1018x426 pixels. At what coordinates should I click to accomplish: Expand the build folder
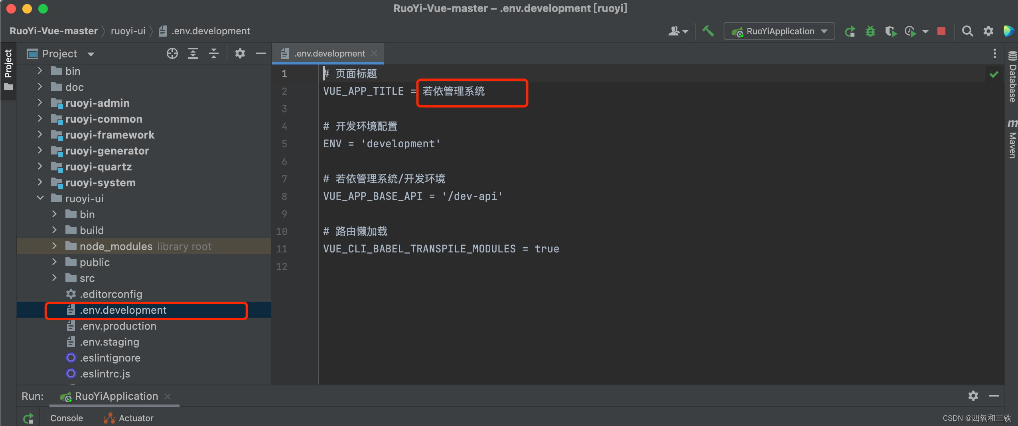[54, 230]
